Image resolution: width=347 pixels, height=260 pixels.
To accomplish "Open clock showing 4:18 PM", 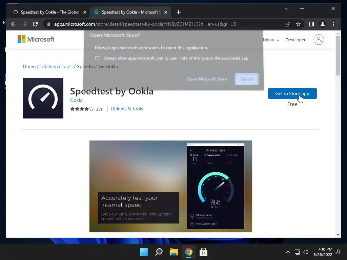I will (323, 252).
